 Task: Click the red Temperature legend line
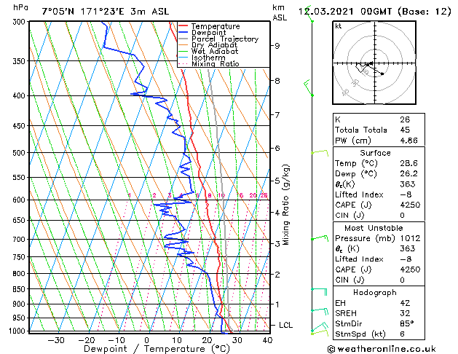[183, 26]
